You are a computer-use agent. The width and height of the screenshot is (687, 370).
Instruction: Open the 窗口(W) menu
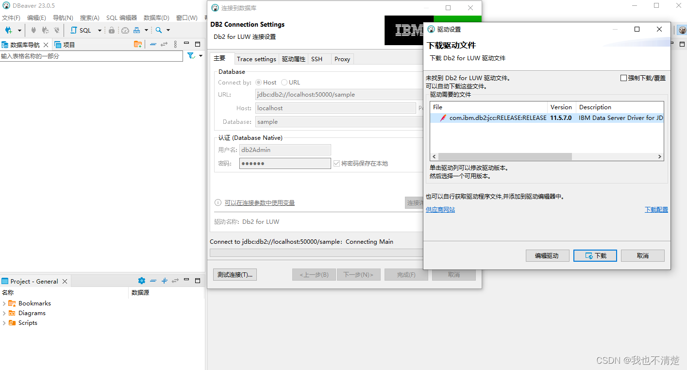(187, 17)
